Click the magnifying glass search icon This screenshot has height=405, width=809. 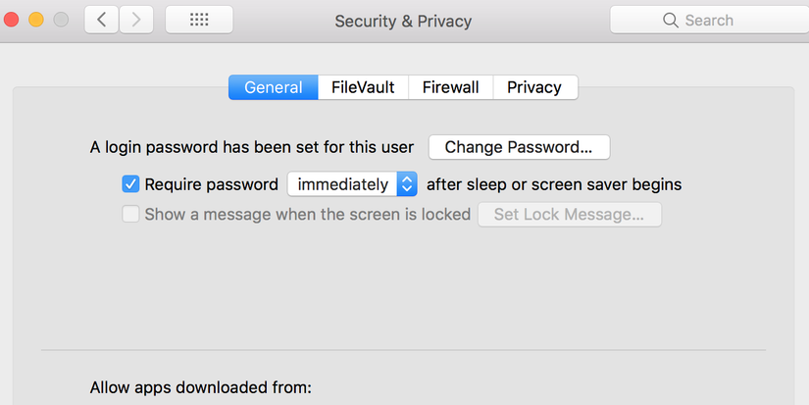(x=670, y=21)
